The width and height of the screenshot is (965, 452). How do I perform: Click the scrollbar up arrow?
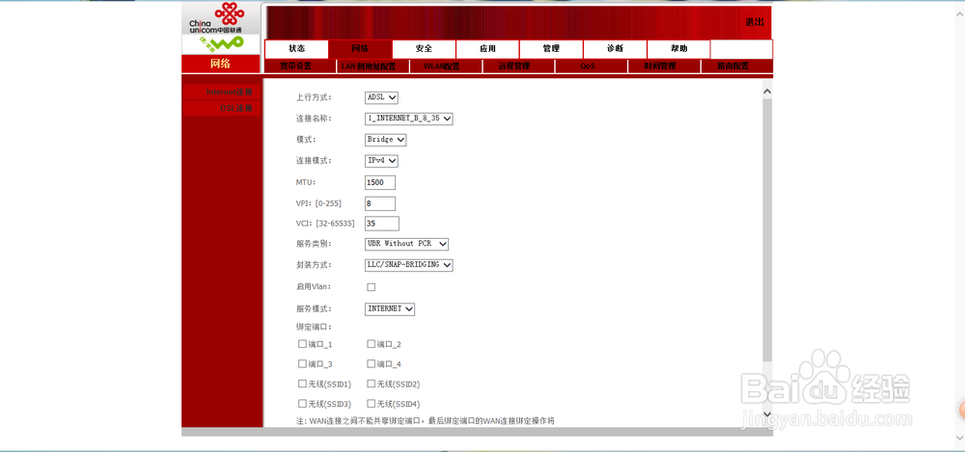tap(767, 92)
